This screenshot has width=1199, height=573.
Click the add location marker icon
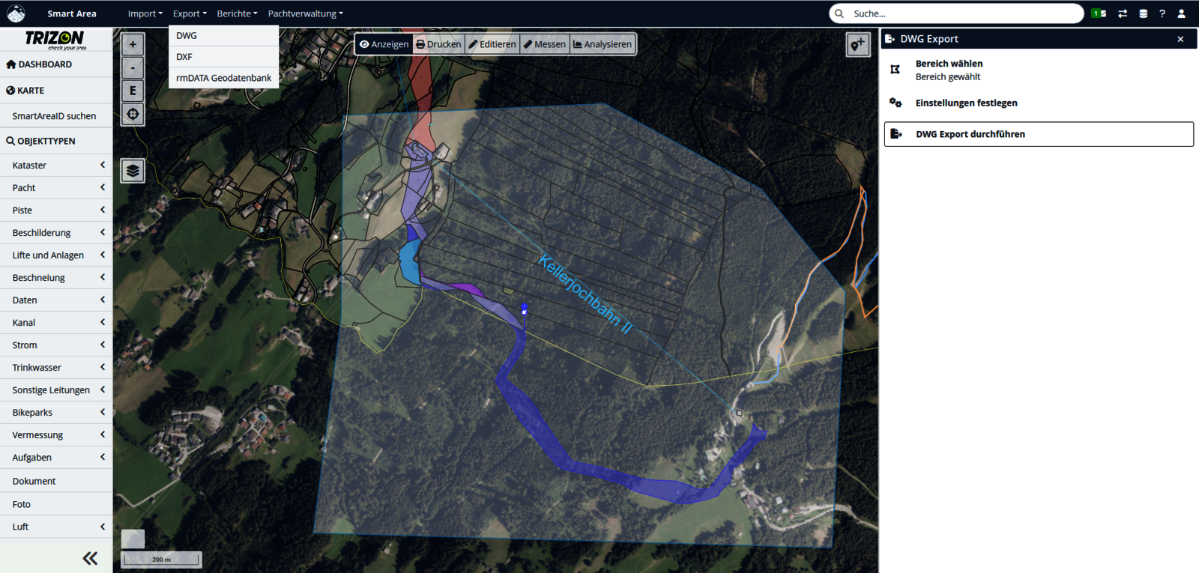click(857, 45)
